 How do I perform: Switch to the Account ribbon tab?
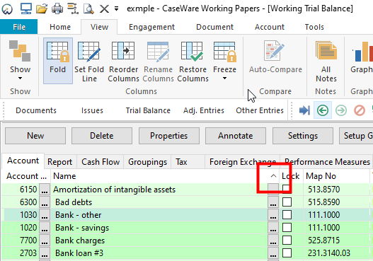point(270,27)
